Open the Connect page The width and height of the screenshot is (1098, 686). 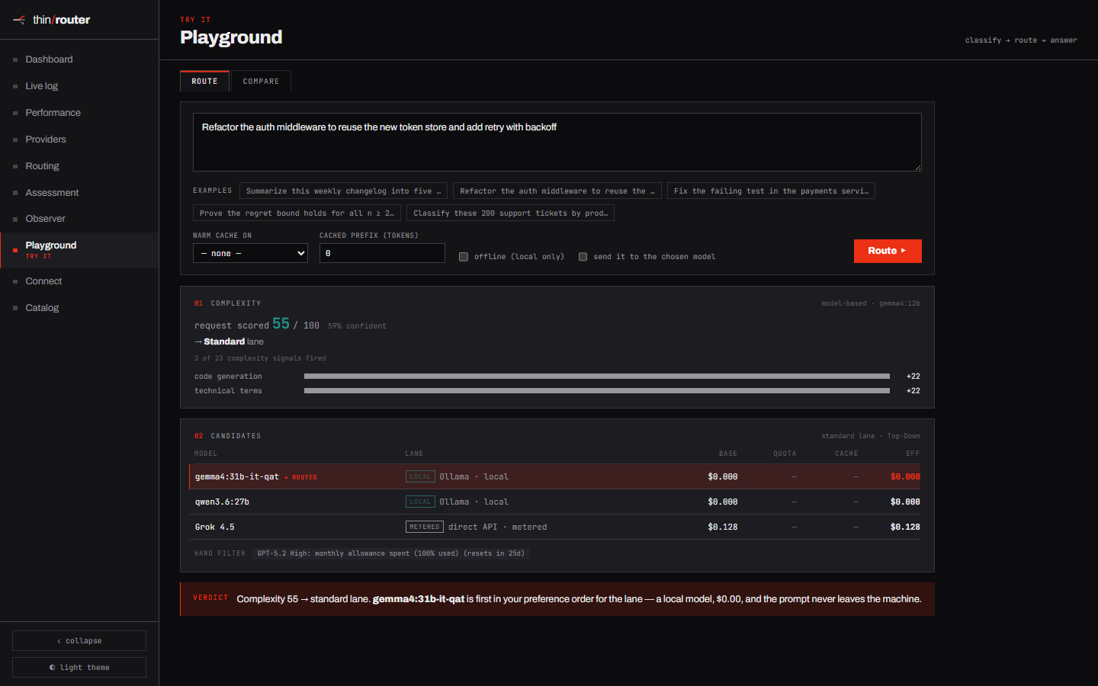[x=79, y=281]
